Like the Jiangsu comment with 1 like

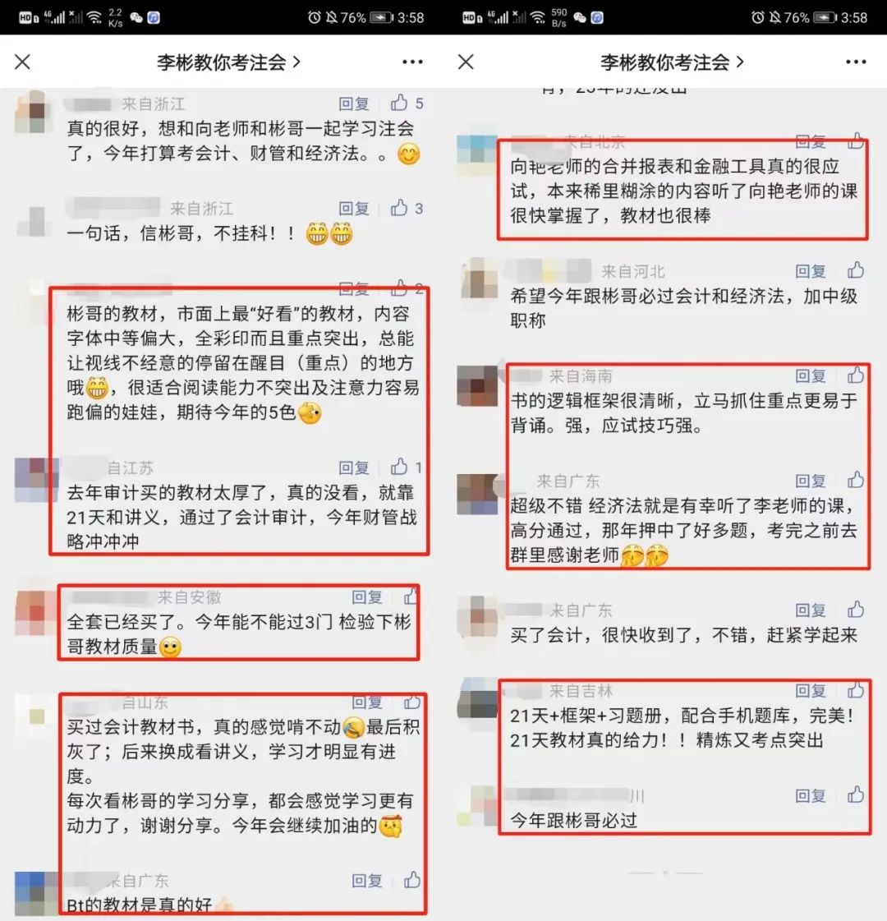click(x=399, y=467)
